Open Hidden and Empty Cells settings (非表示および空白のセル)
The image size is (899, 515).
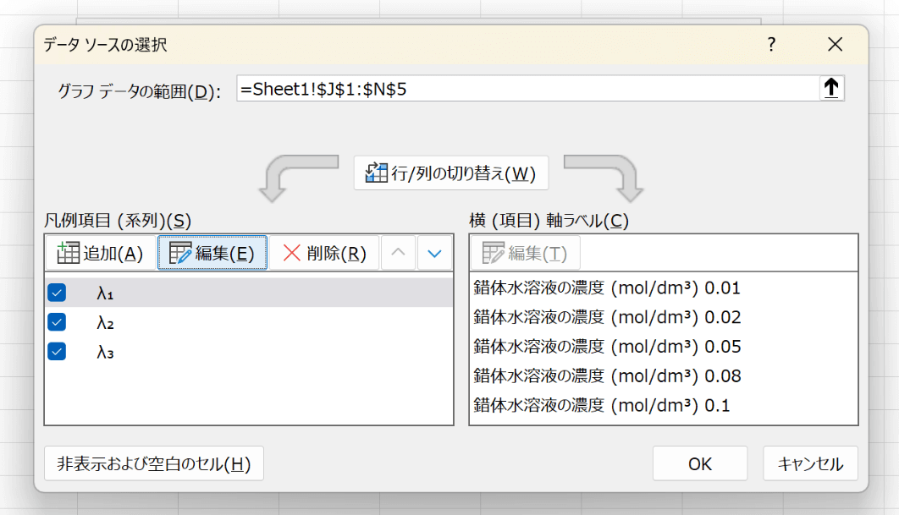[153, 463]
